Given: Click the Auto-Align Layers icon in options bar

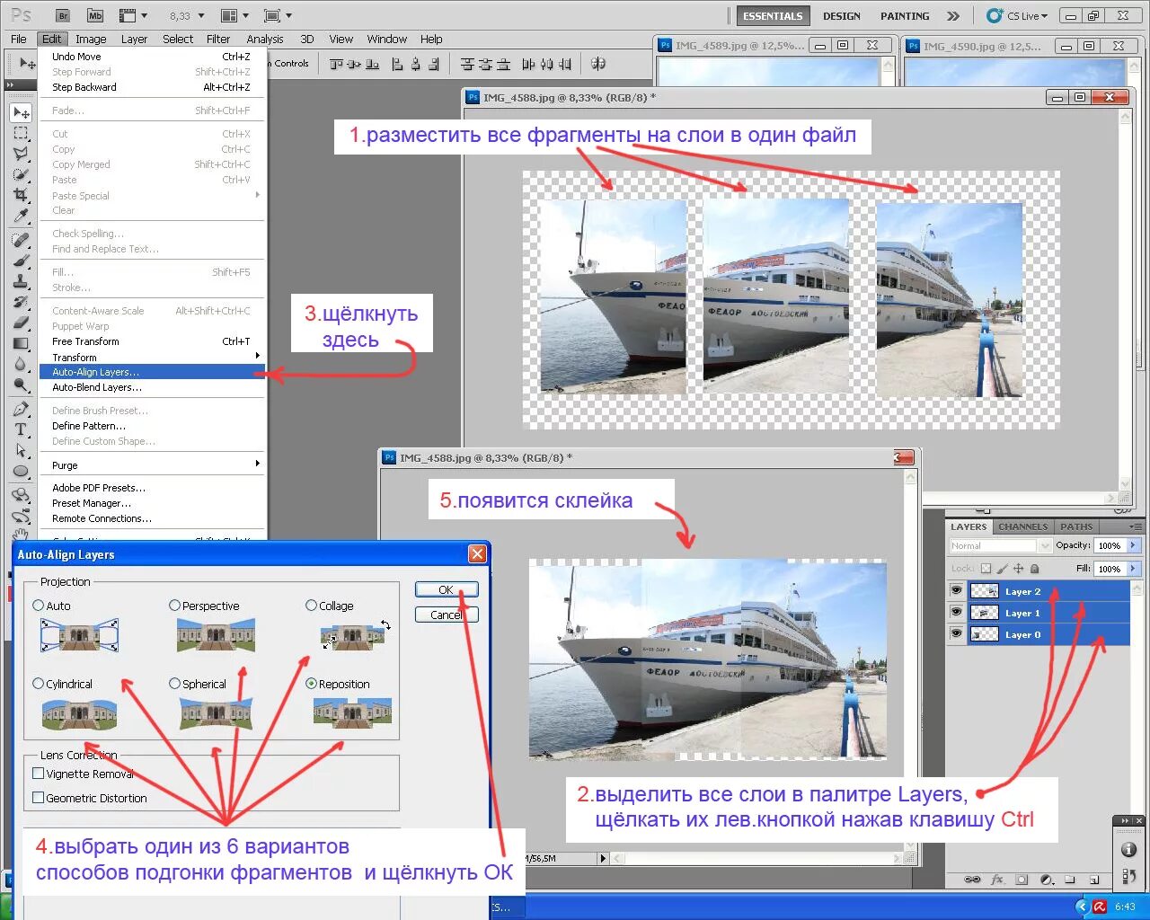Looking at the screenshot, I should 598,64.
